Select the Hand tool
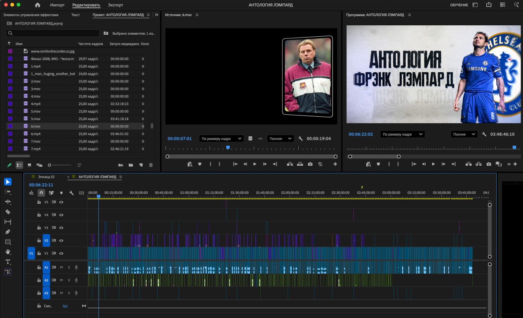Viewport: 523px width, 318px height. pyautogui.click(x=8, y=252)
